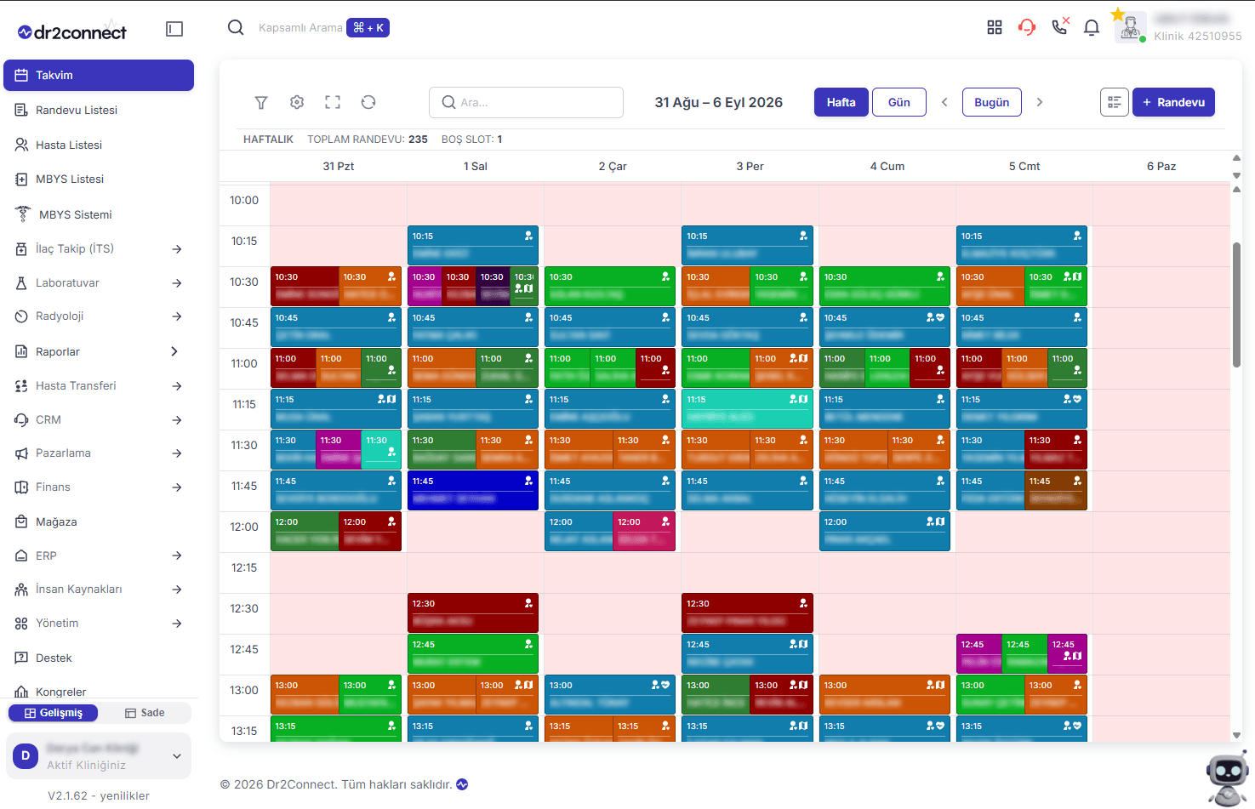Click the Randevu Listesi sidebar icon
1255x809 pixels.
click(x=22, y=110)
